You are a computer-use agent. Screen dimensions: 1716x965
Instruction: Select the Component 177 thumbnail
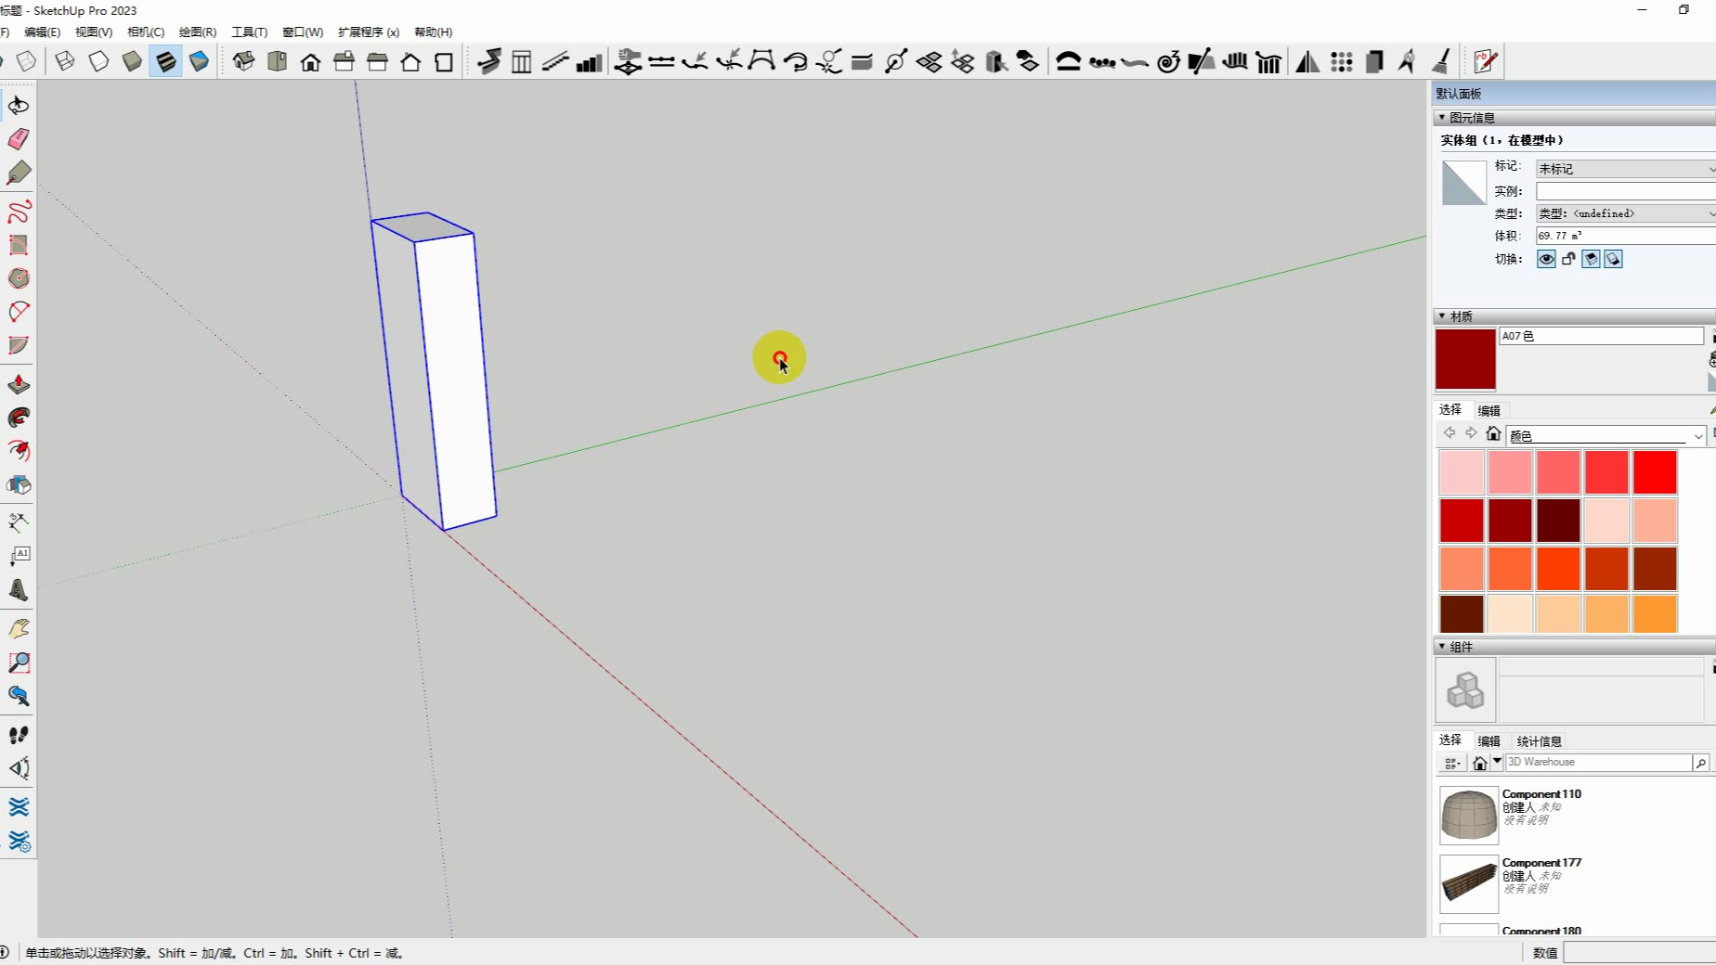(1467, 884)
